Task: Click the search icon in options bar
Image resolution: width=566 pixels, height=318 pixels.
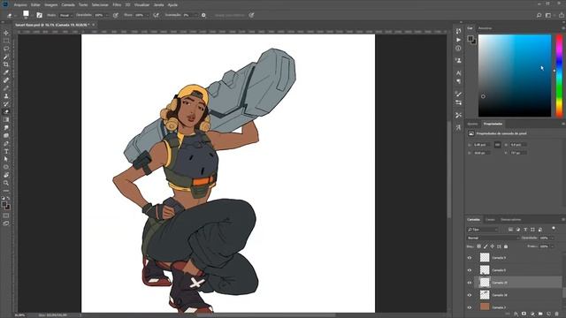Action: coord(539,15)
